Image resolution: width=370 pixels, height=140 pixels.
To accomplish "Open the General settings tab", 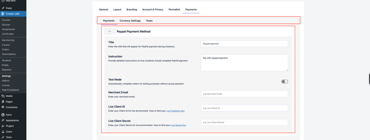I will tap(104, 9).
